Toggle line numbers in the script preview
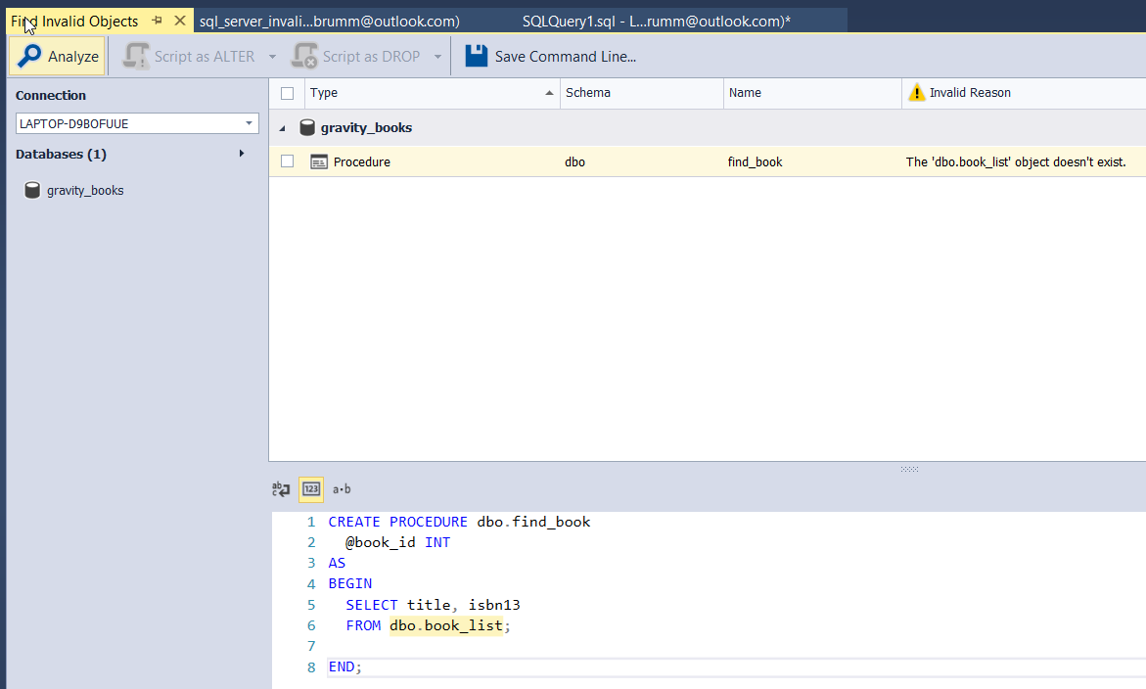Viewport: 1146px width, 689px height. click(311, 489)
